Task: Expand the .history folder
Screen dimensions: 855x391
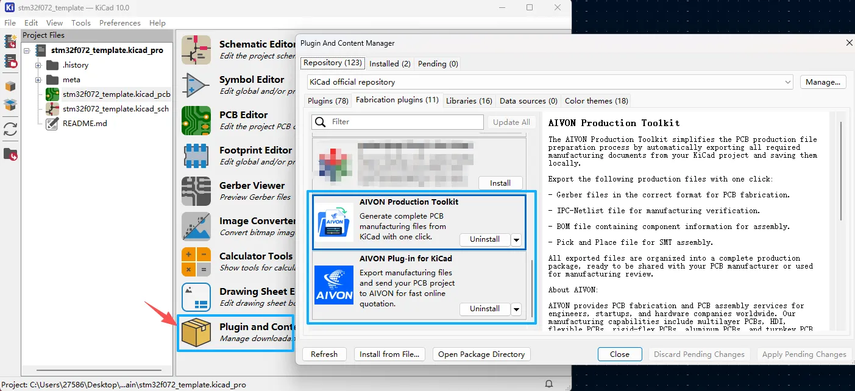Action: [38, 65]
